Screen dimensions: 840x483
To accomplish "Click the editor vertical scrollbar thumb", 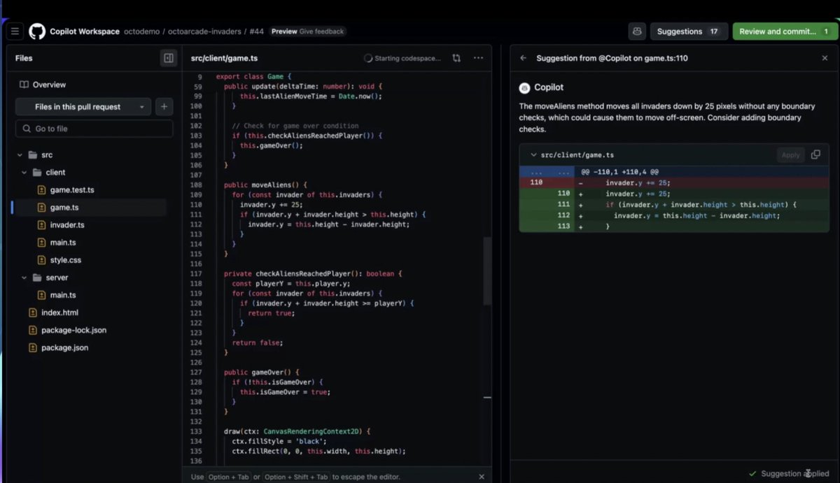I will [487, 271].
